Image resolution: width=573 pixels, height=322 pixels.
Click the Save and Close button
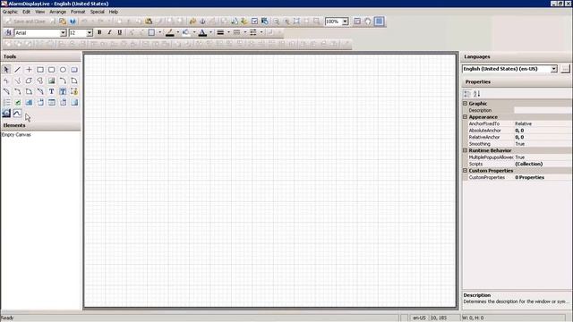[x=26, y=21]
